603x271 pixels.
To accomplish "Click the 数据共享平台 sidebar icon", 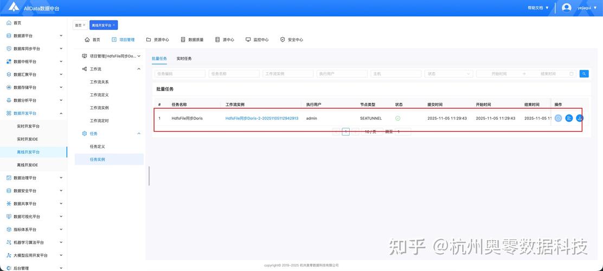I will point(9,204).
